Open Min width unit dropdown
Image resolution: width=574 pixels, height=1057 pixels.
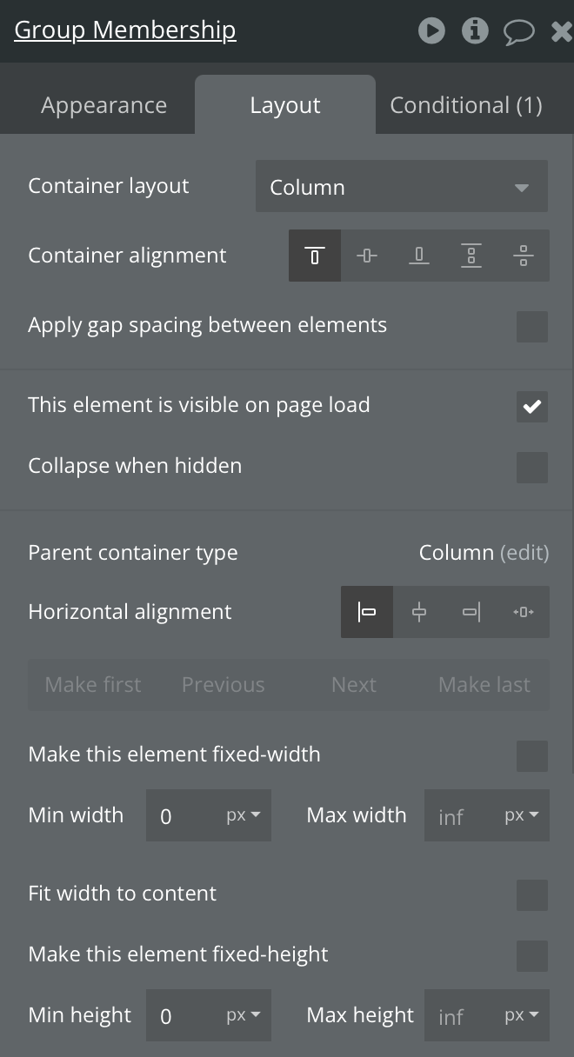pos(244,815)
